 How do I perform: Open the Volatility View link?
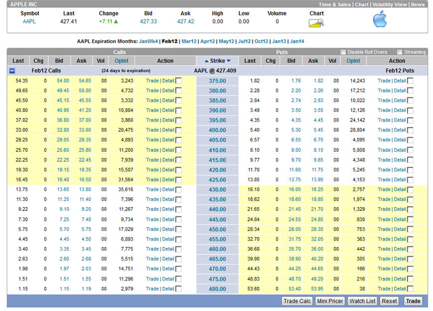(x=390, y=4)
